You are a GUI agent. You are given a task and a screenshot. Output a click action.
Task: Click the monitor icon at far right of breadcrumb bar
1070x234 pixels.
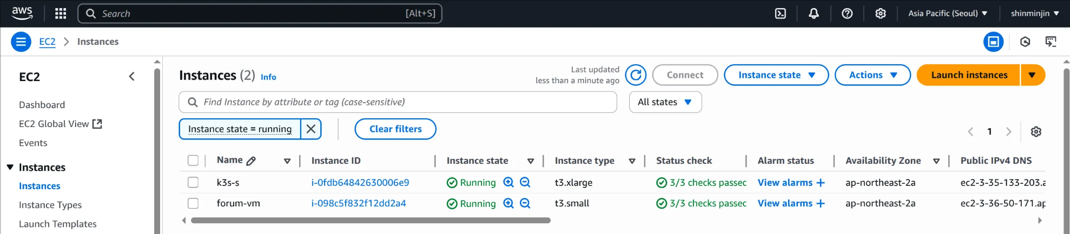pyautogui.click(x=1051, y=42)
